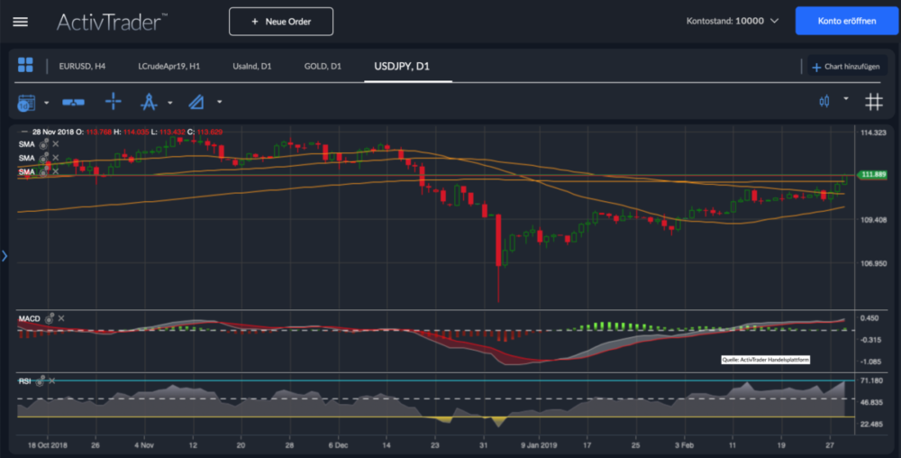Expand the chart type dropdown arrow
Screen dimensions: 901x458
pyautogui.click(x=846, y=99)
